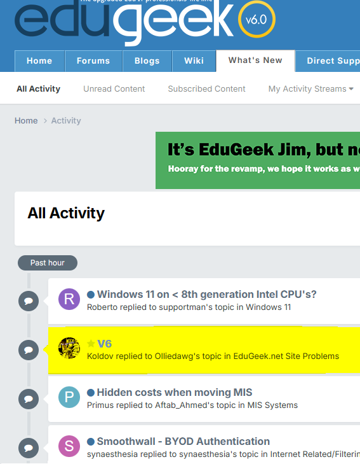Open Hidden costs when moving MIS topic
The height and width of the screenshot is (464, 360).
tap(175, 392)
